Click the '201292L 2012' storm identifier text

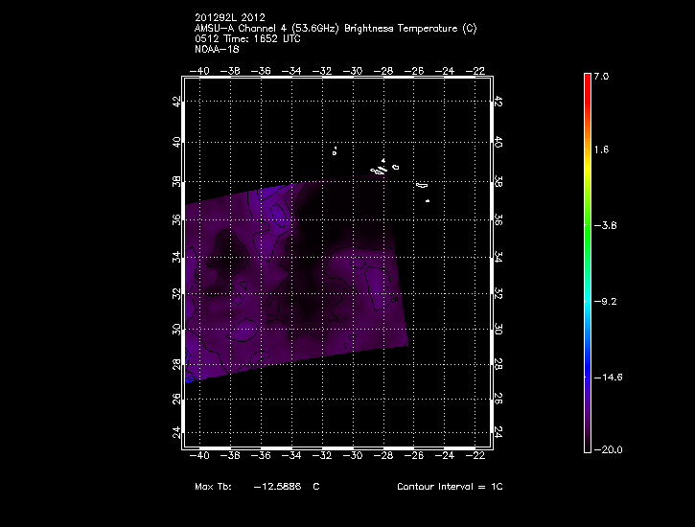229,17
